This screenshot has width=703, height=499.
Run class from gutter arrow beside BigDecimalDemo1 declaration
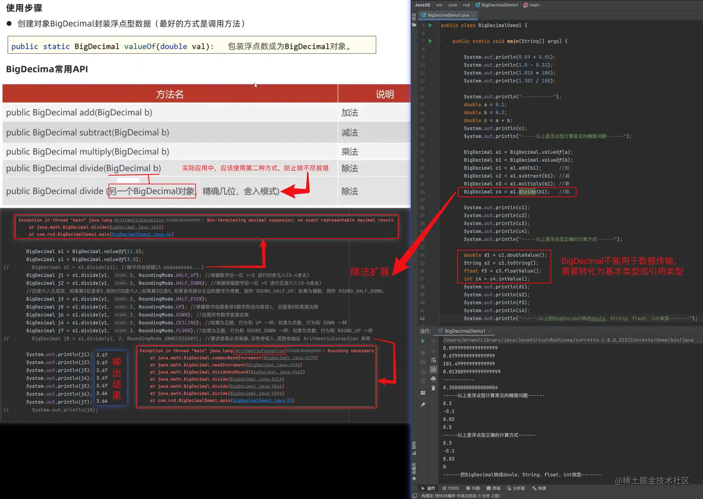click(x=430, y=26)
